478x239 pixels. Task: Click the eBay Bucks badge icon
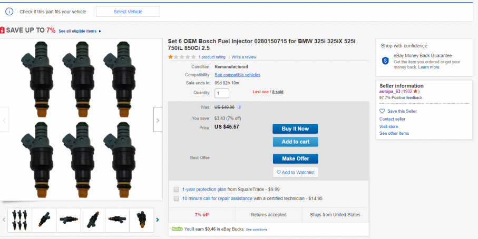pyautogui.click(x=177, y=228)
